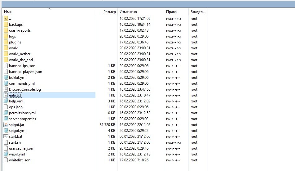Click the usercache.json file icon
This screenshot has width=295, height=171.
pyautogui.click(x=6, y=148)
